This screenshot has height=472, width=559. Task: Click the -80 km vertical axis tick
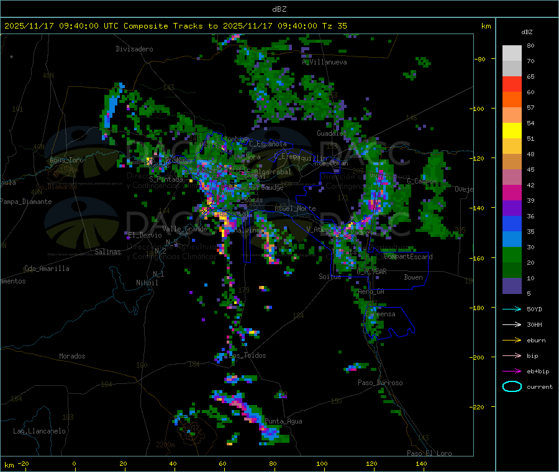479,59
